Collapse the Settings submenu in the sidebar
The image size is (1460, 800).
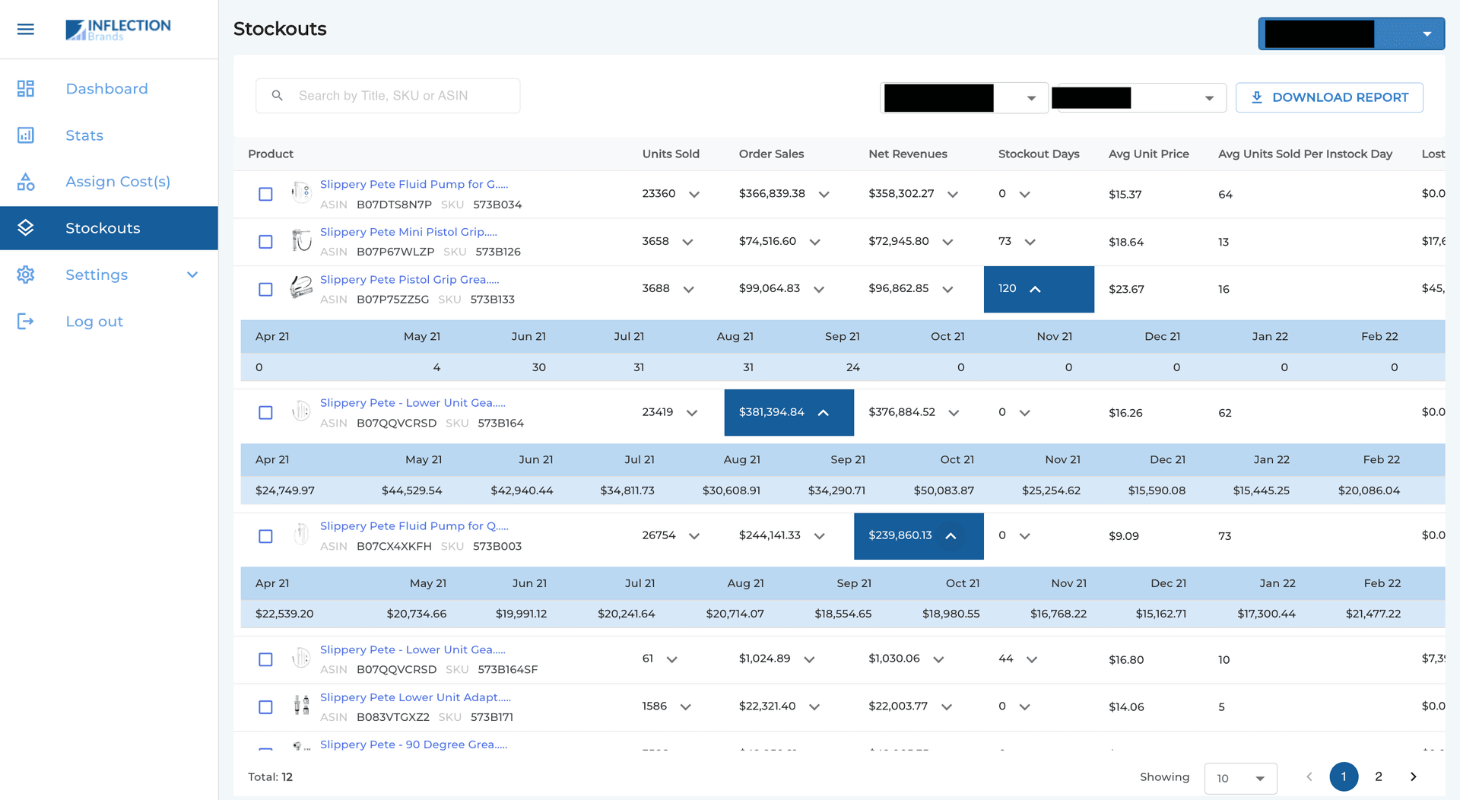(192, 275)
